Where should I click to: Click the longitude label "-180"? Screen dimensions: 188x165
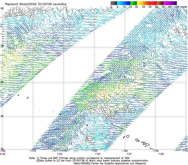click(3, 151)
